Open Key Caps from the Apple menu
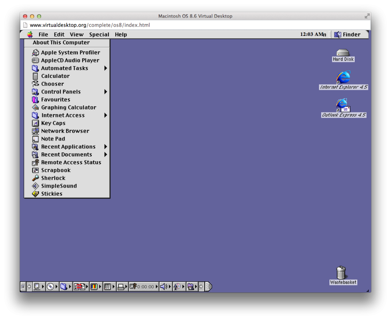 coord(53,123)
